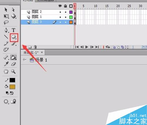Lock 图层 2 via its lock dot
Screen dimensions: 147x125
(66, 12)
